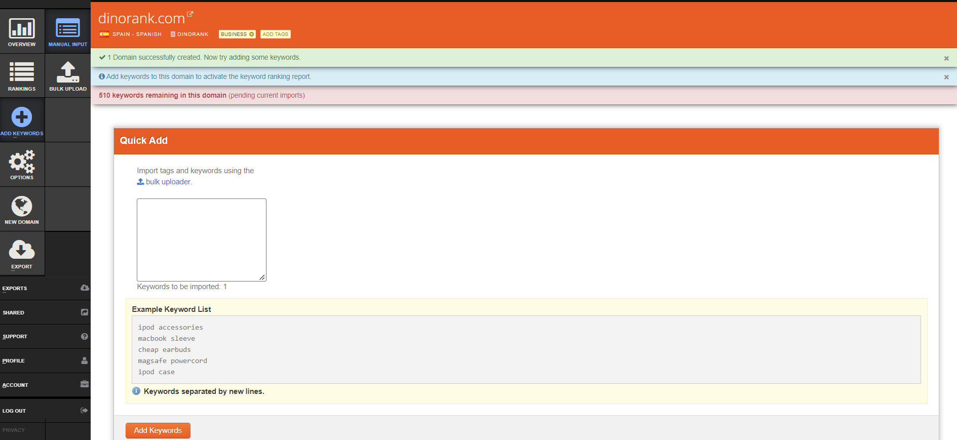Dismiss the add keywords info message

pyautogui.click(x=946, y=77)
